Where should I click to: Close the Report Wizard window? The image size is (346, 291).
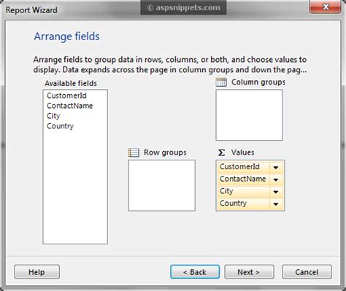click(x=326, y=7)
